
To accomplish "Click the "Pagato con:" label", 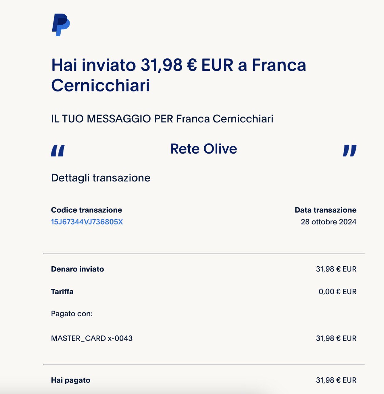I will (72, 314).
